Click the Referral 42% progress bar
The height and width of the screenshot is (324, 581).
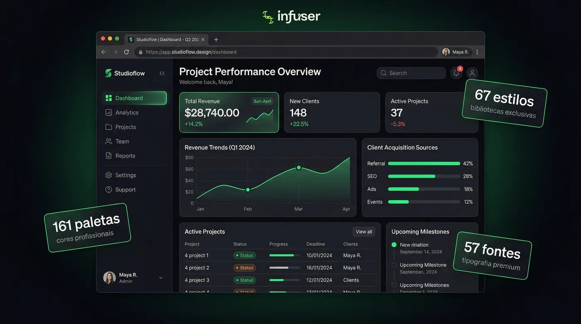tap(424, 163)
